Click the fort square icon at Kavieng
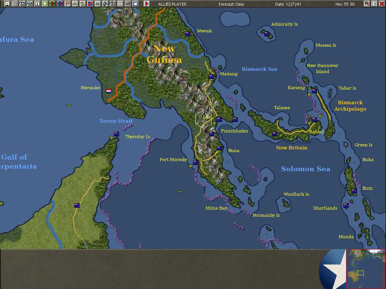This screenshot has height=289, width=386. pyautogui.click(x=309, y=94)
